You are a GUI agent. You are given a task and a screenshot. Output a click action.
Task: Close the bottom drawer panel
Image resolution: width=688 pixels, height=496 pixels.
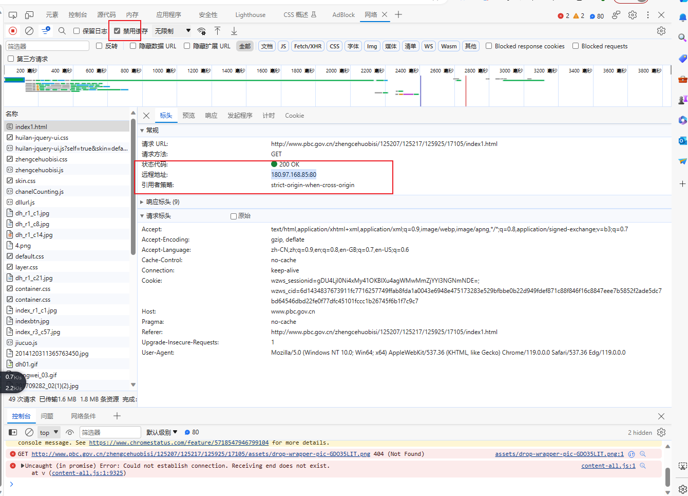point(661,416)
